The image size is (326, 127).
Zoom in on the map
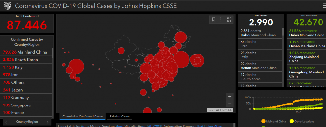coord(230,96)
